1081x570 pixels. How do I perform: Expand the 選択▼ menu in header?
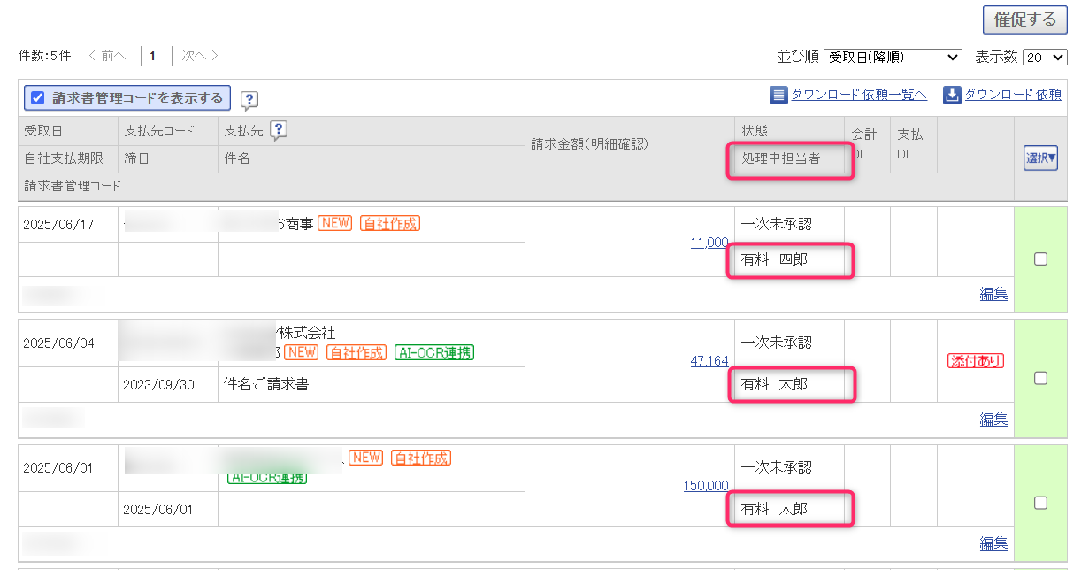click(x=1040, y=158)
